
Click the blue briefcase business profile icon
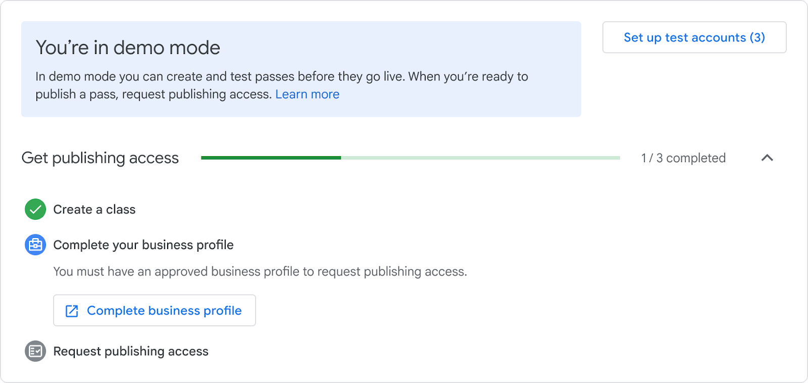[35, 245]
